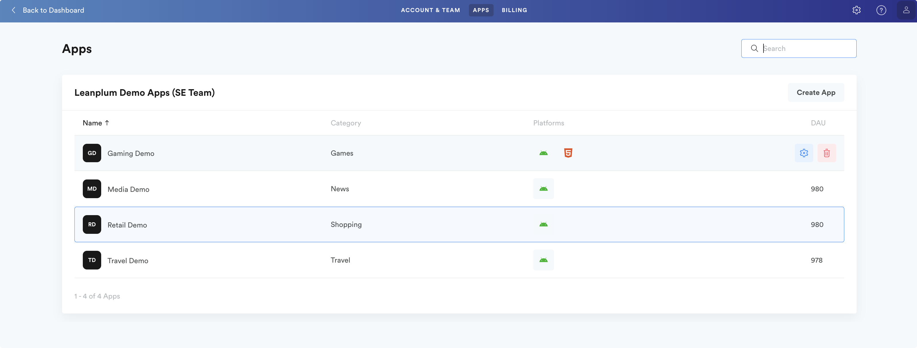Image resolution: width=917 pixels, height=348 pixels.
Task: Click the Android platform icon for Media Demo
Action: point(543,189)
